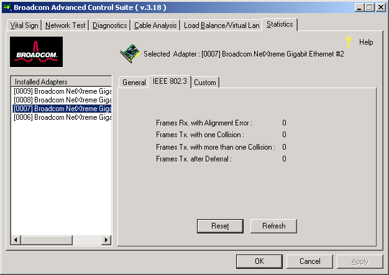Close the Broadcom Advanced Control Suite window
Screen dimensions: 389x275
(x=380, y=7)
